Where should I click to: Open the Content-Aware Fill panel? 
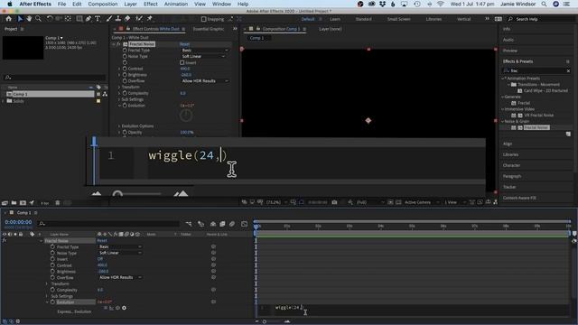[x=519, y=199]
